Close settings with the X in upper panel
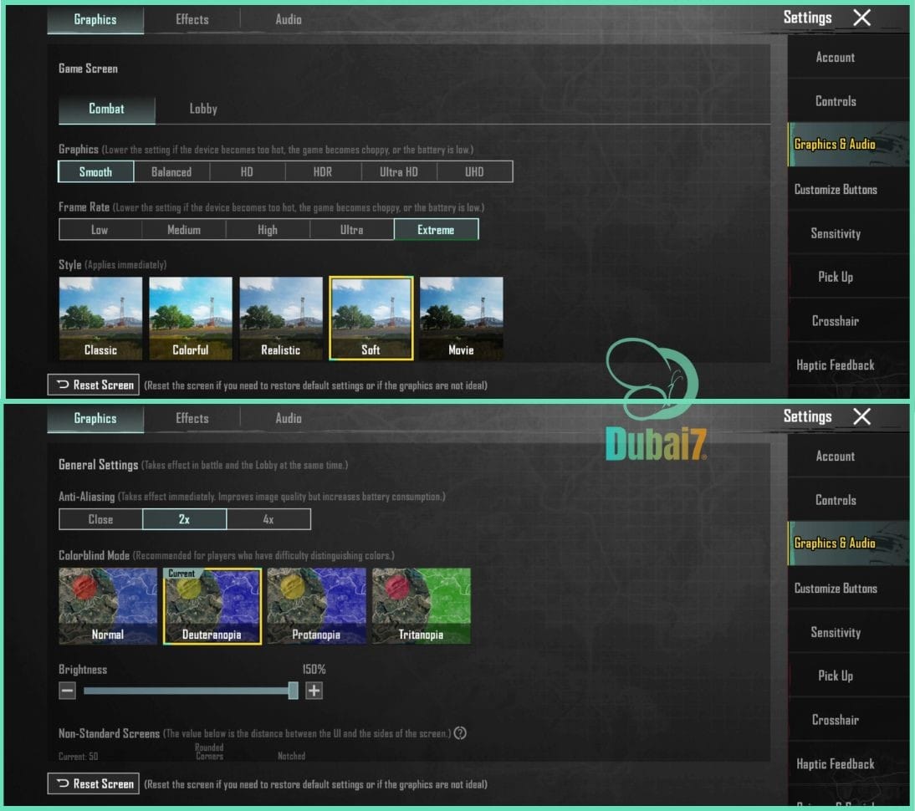The width and height of the screenshot is (915, 811). (x=861, y=18)
